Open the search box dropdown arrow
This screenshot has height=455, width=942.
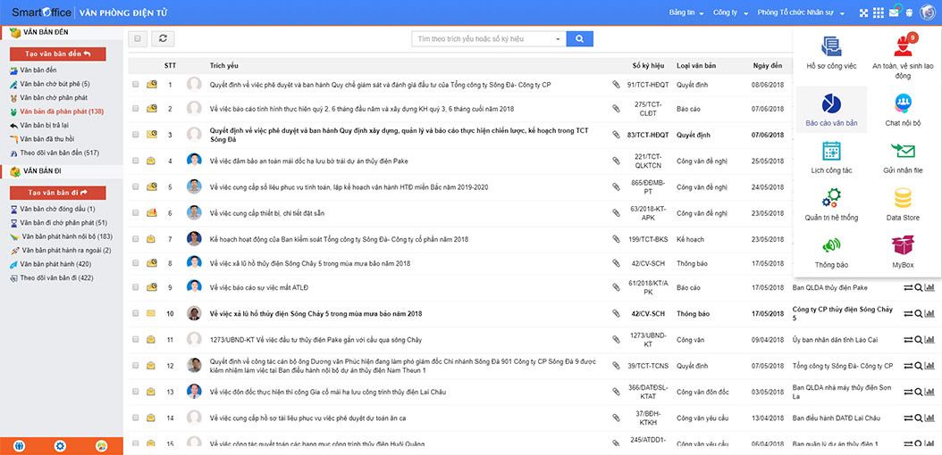(558, 39)
